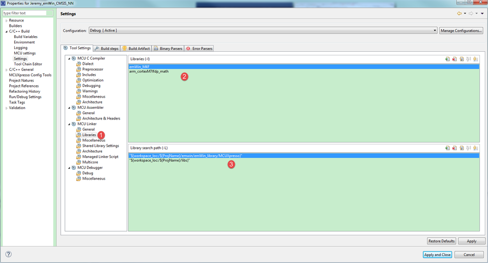Select the emWin_library/MCUXpresso search path
This screenshot has height=263, width=488.
[x=304, y=156]
